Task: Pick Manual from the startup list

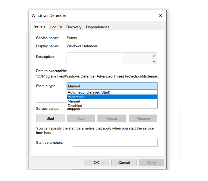Action: (112, 101)
